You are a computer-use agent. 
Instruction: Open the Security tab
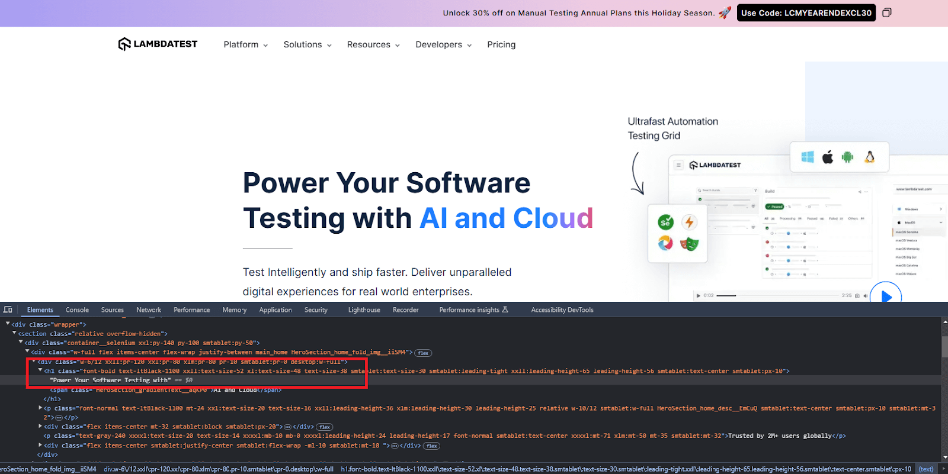click(x=316, y=309)
